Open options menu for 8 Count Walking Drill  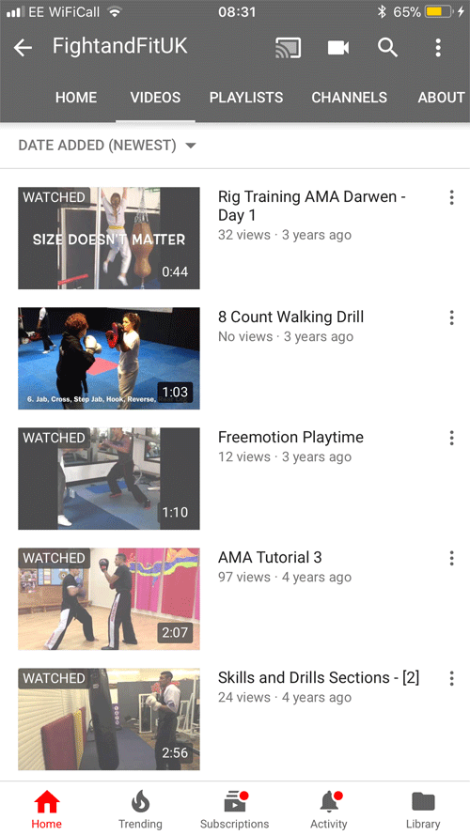coord(451,317)
